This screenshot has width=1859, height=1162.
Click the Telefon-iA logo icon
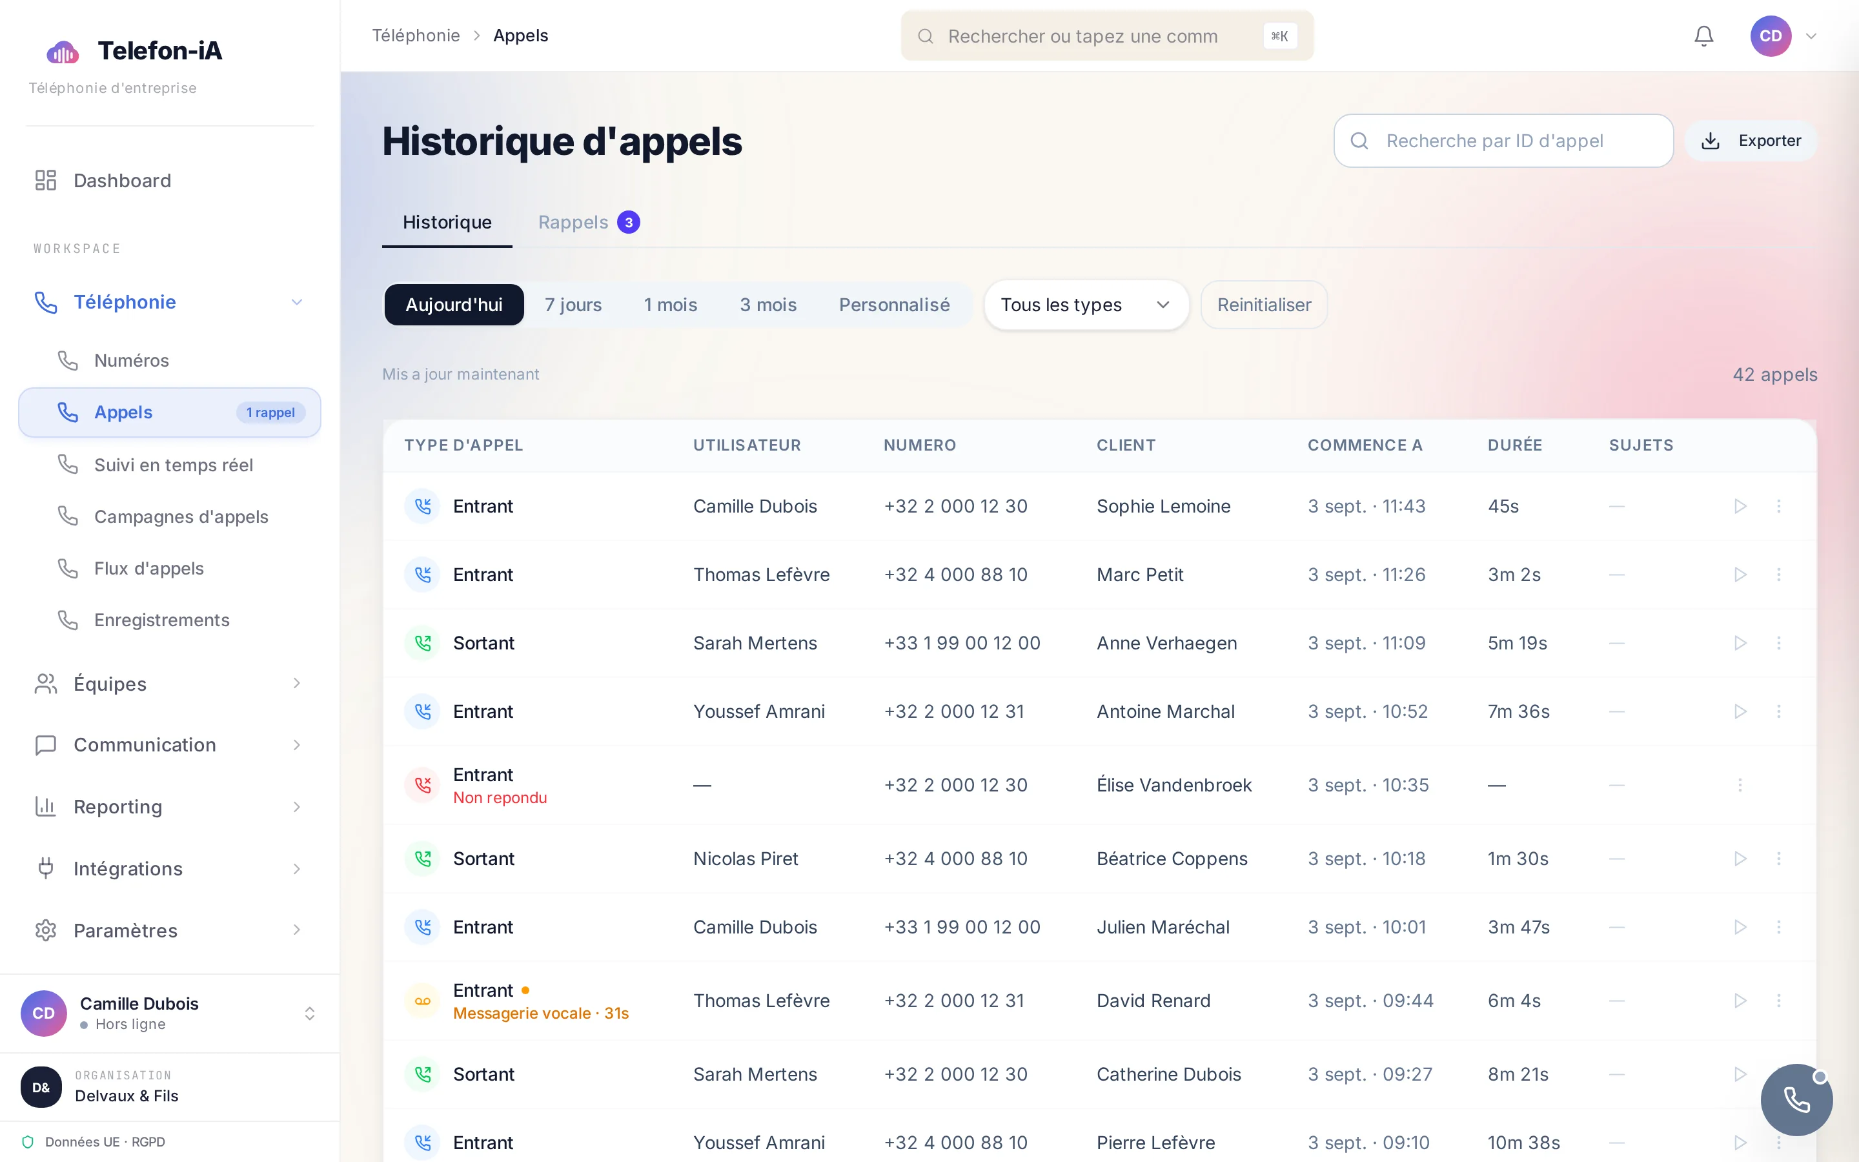point(63,52)
